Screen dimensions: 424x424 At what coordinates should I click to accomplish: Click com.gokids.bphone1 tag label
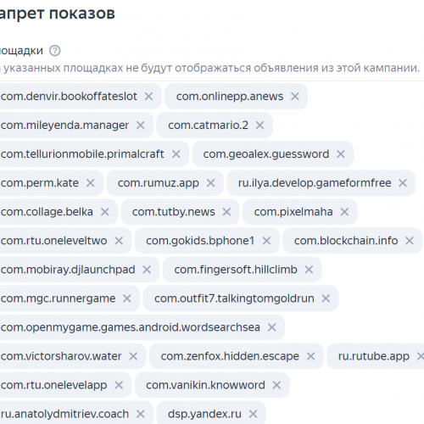point(200,241)
